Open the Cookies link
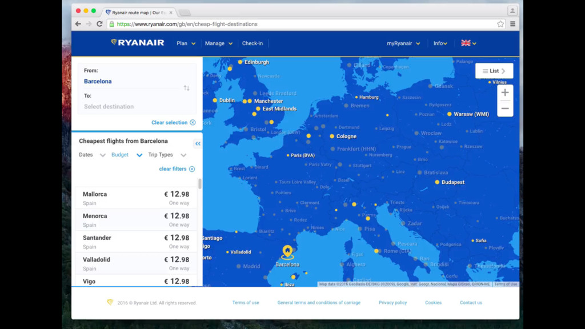The height and width of the screenshot is (329, 585). click(x=433, y=303)
